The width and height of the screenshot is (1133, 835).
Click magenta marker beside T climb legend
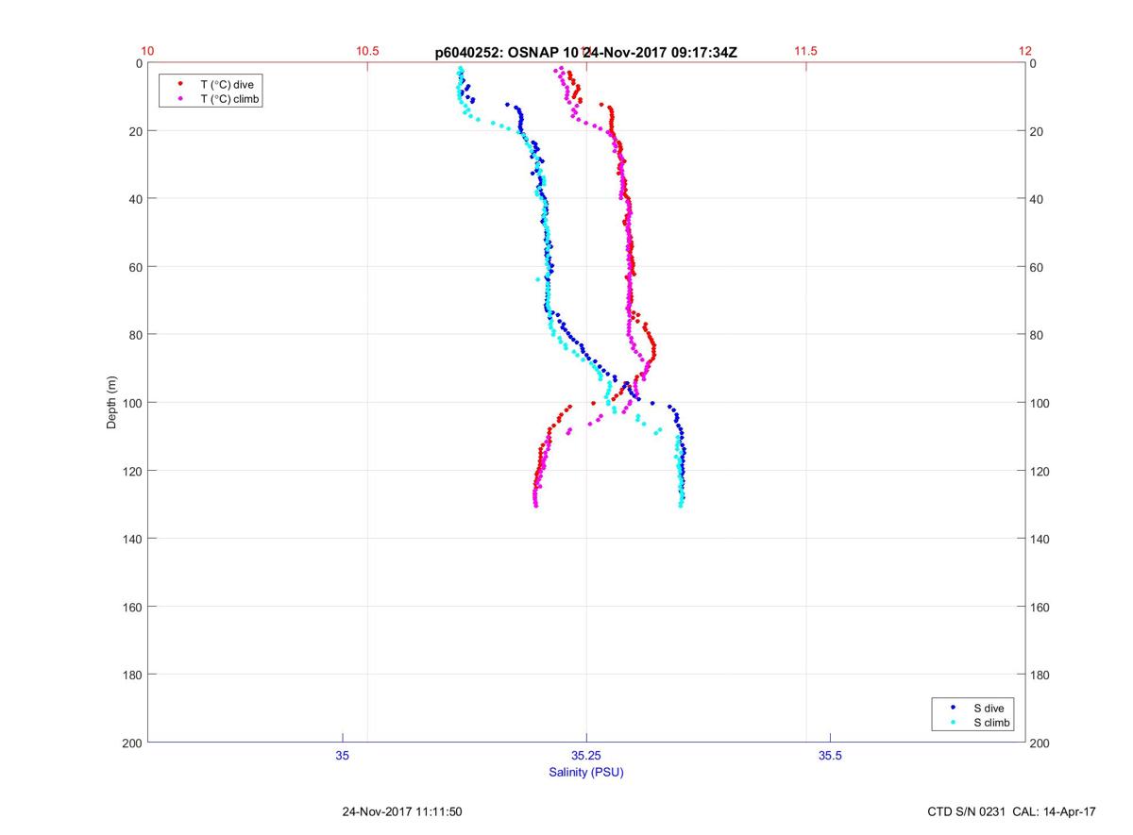[x=179, y=99]
